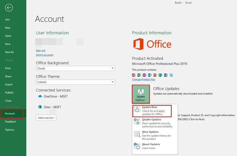Screen dimensions: 237x156
Task: Click the About Updates info icon
Action: coord(137,146)
